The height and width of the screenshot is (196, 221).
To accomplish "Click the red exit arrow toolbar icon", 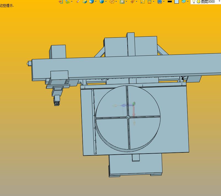I will [61, 2].
